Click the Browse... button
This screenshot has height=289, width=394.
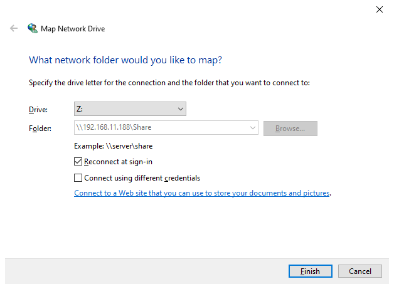(290, 129)
